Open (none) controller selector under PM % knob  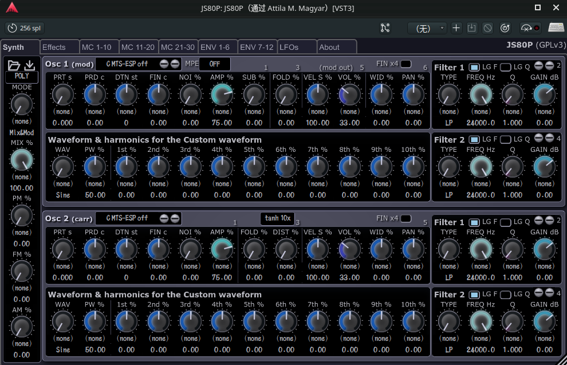[x=22, y=233]
